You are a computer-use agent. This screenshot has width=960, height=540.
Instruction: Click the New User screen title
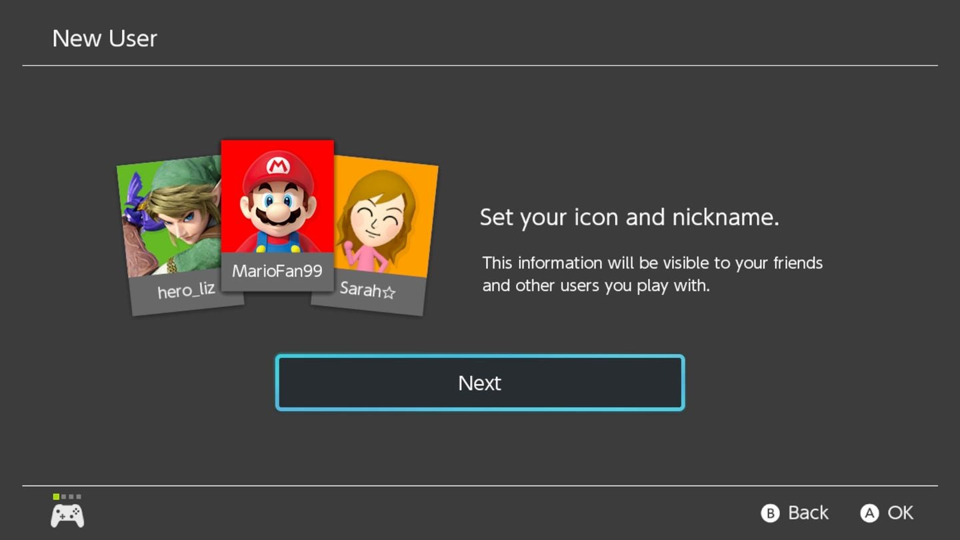(105, 38)
